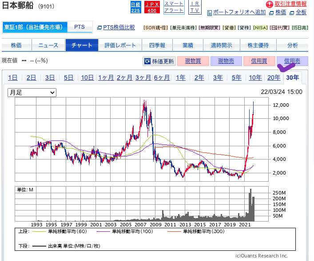Open the JPX400 index badge
The image size is (314, 261).
(152, 8)
